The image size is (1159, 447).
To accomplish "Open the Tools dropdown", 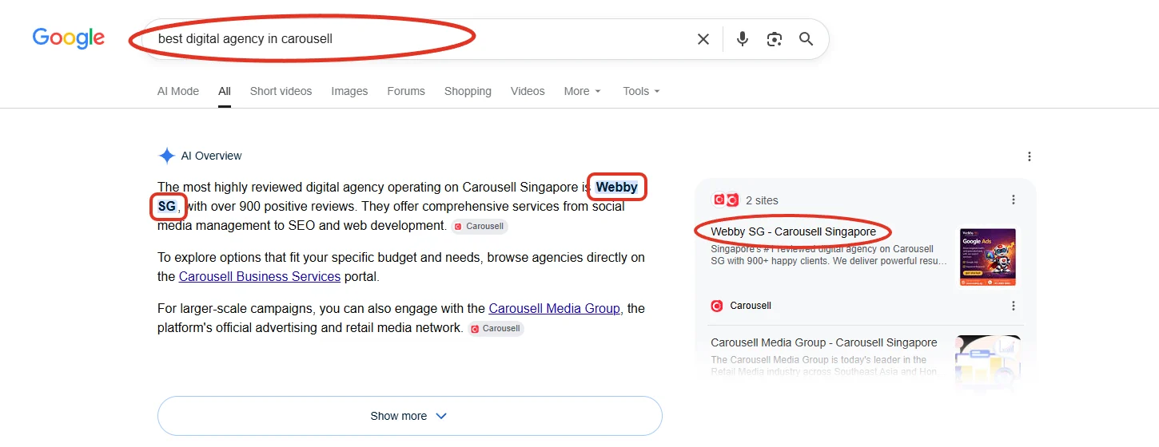I will pyautogui.click(x=641, y=91).
